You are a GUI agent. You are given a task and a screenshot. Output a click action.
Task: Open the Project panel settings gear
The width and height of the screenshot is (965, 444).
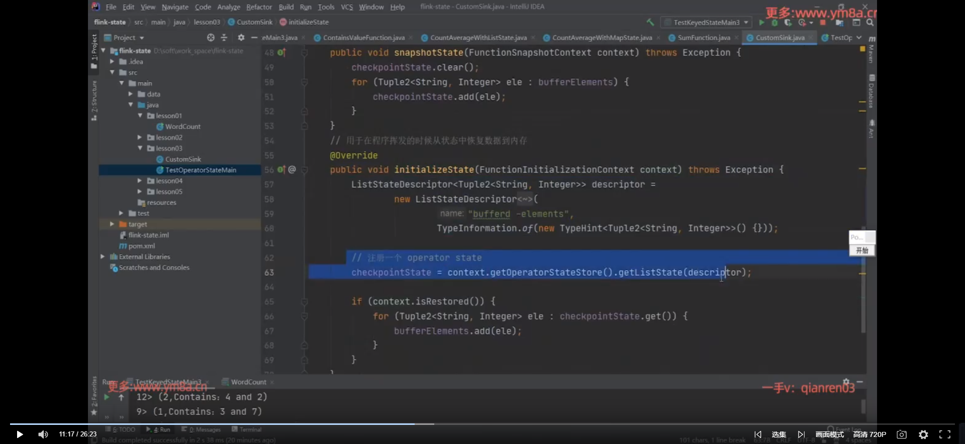pos(241,38)
